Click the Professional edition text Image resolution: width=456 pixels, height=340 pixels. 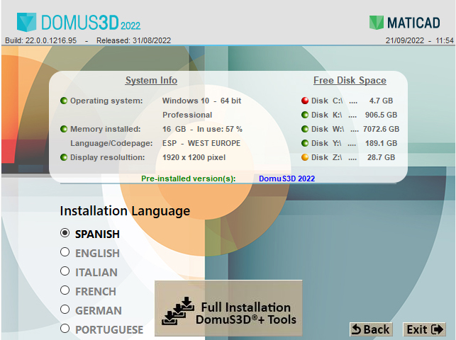(x=187, y=115)
